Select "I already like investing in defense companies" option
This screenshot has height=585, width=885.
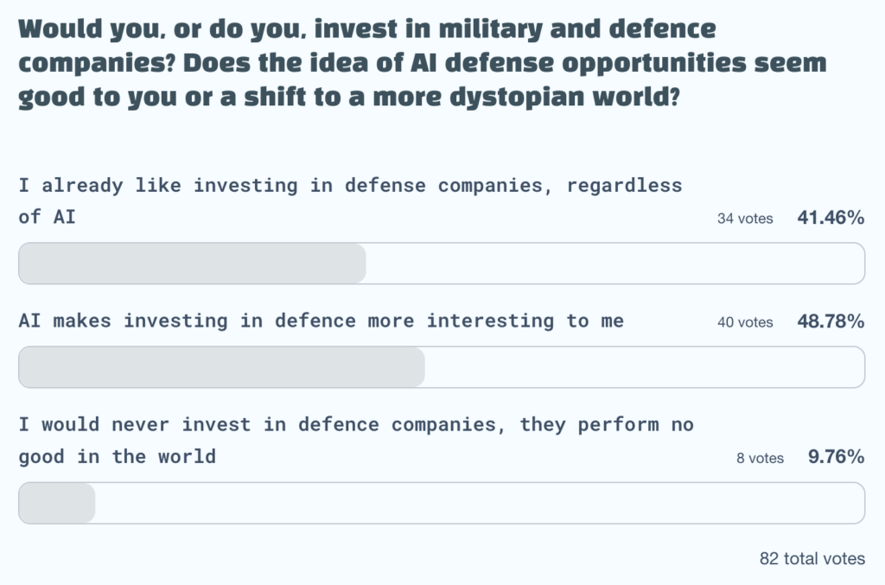350,186
